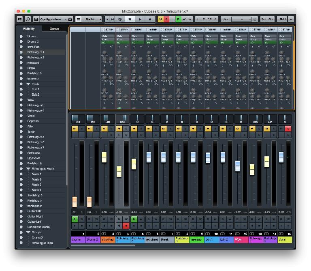Click the Abs button in toolbar
This screenshot has height=271, width=311.
(271, 19)
